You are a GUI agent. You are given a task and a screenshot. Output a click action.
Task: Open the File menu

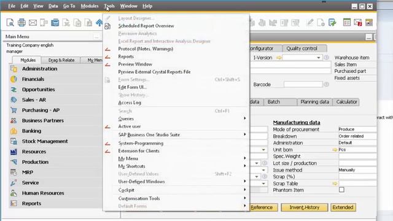(12, 6)
